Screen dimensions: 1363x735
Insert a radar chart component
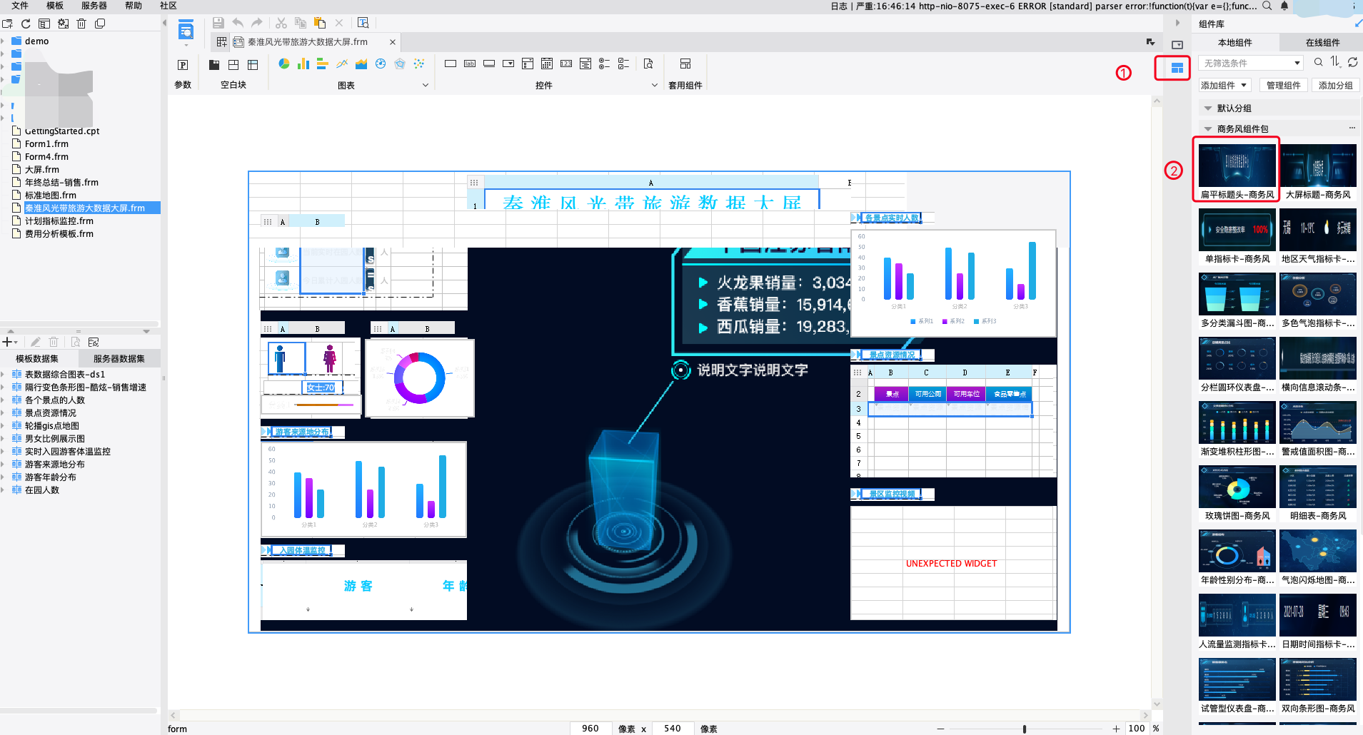tap(400, 64)
